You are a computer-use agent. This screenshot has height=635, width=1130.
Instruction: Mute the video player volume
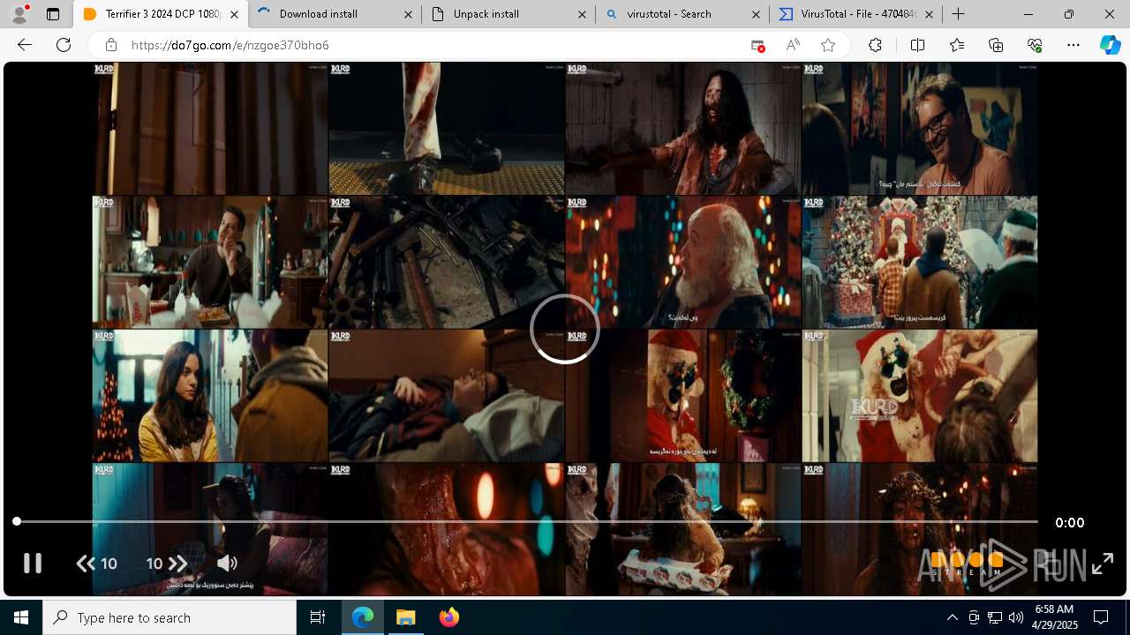[227, 563]
